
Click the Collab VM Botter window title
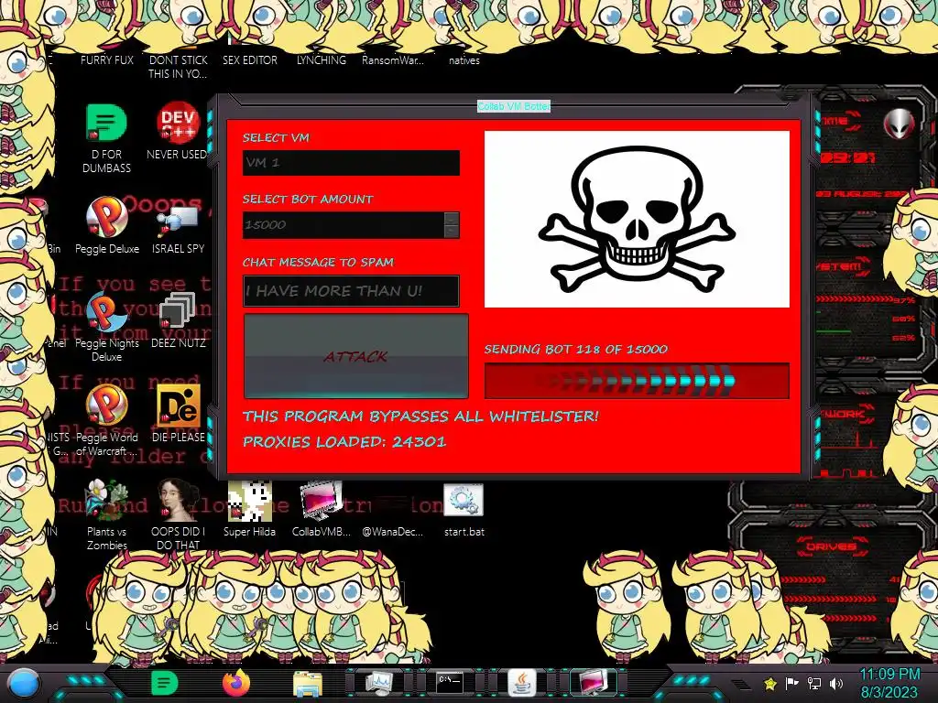513,106
